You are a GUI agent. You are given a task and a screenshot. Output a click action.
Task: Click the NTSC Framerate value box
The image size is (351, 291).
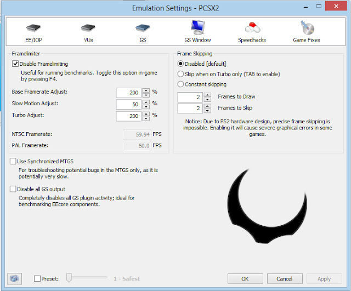tap(137, 134)
